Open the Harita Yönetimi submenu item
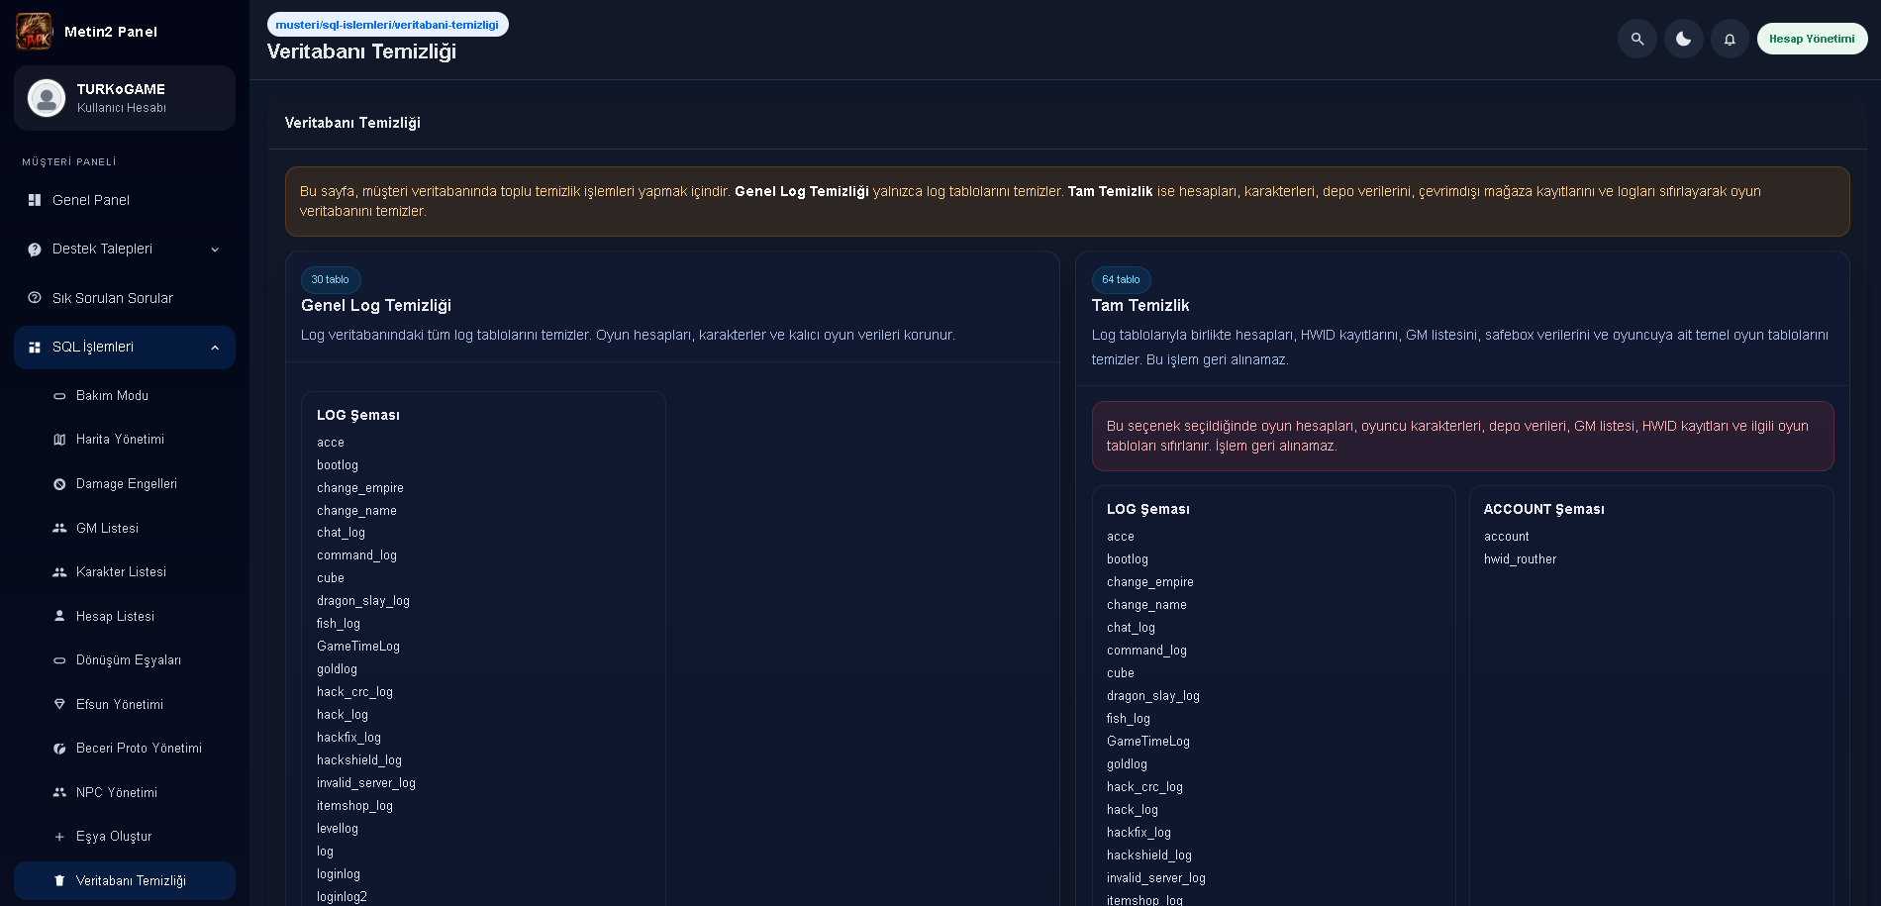Image resolution: width=1881 pixels, height=906 pixels. [125, 440]
